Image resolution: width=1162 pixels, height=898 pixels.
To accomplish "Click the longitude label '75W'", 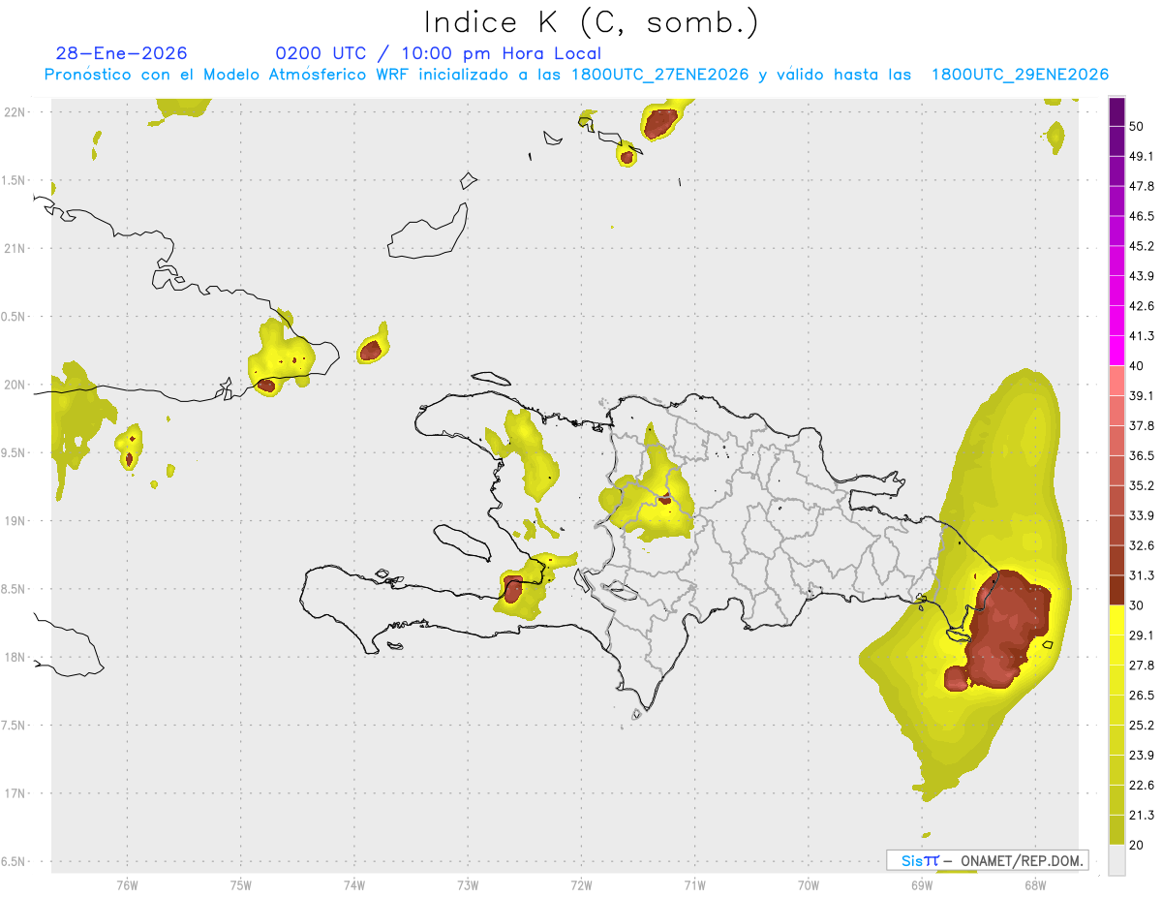I will pyautogui.click(x=241, y=884).
